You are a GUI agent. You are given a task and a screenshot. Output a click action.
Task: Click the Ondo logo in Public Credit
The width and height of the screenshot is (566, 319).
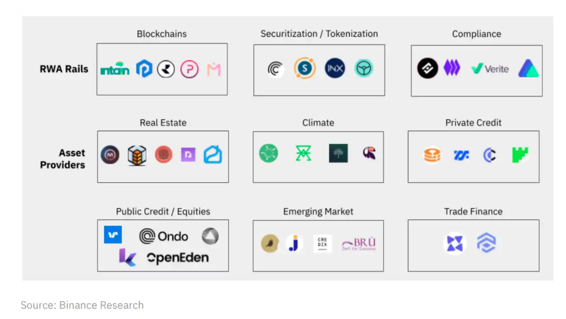(x=164, y=236)
